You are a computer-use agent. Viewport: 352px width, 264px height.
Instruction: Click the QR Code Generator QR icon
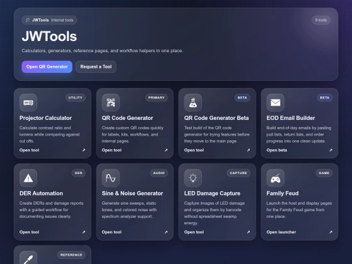pyautogui.click(x=111, y=102)
